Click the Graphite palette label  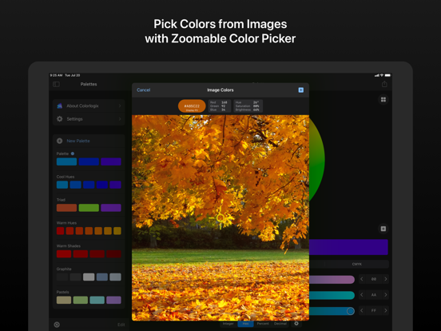point(64,269)
